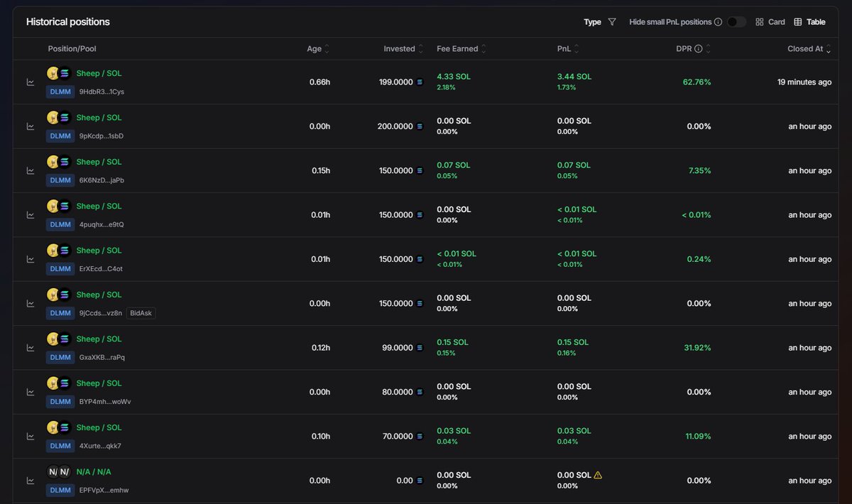Screen dimensions: 852x504
Task: Click the 62.76% DPR value
Action: click(x=697, y=82)
